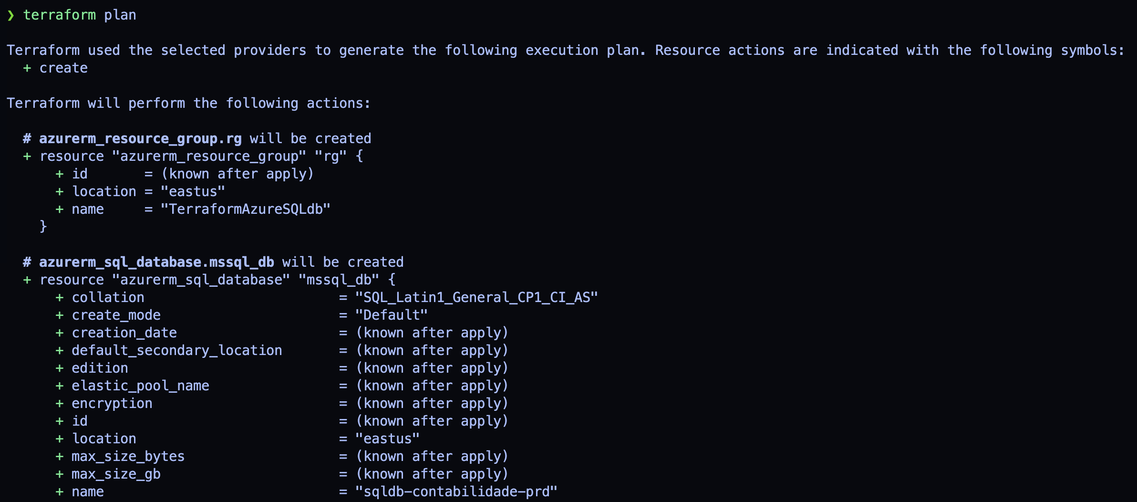1137x502 pixels.
Task: Click the hash before azurerm_sql_database.mssql_db heading
Action: coord(27,262)
